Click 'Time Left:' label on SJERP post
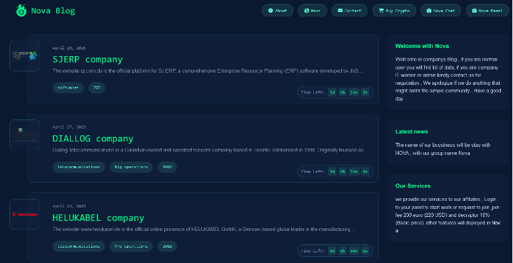The image size is (513, 263). click(x=313, y=93)
